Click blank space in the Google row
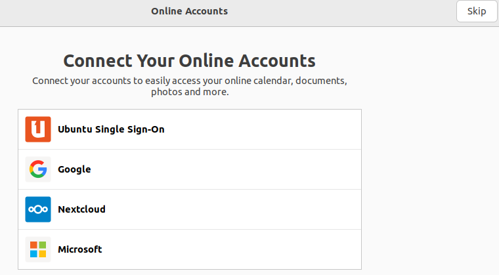The width and height of the screenshot is (499, 275). [x=226, y=169]
